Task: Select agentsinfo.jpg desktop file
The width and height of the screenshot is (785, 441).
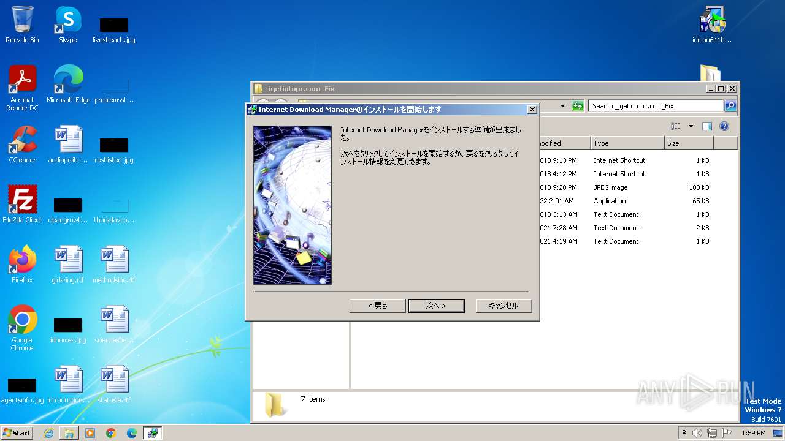Action: pyautogui.click(x=22, y=390)
